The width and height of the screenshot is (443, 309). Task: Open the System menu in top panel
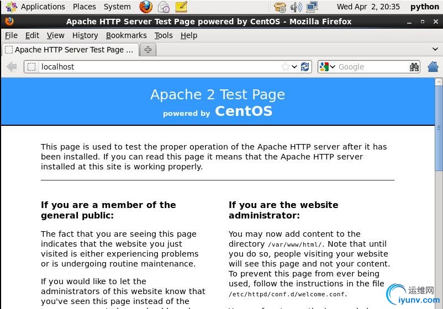117,7
